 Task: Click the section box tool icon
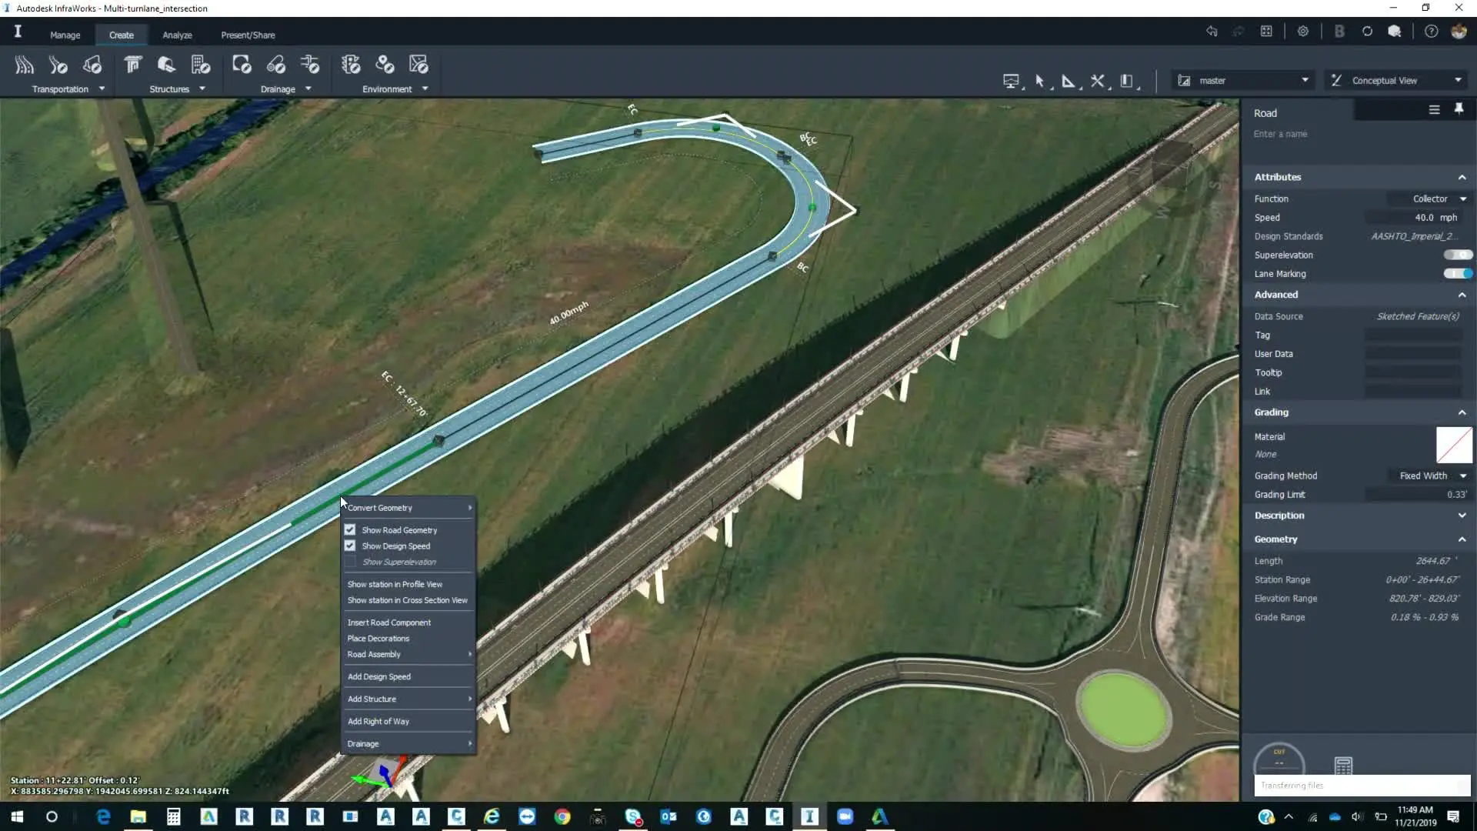pyautogui.click(x=1126, y=81)
